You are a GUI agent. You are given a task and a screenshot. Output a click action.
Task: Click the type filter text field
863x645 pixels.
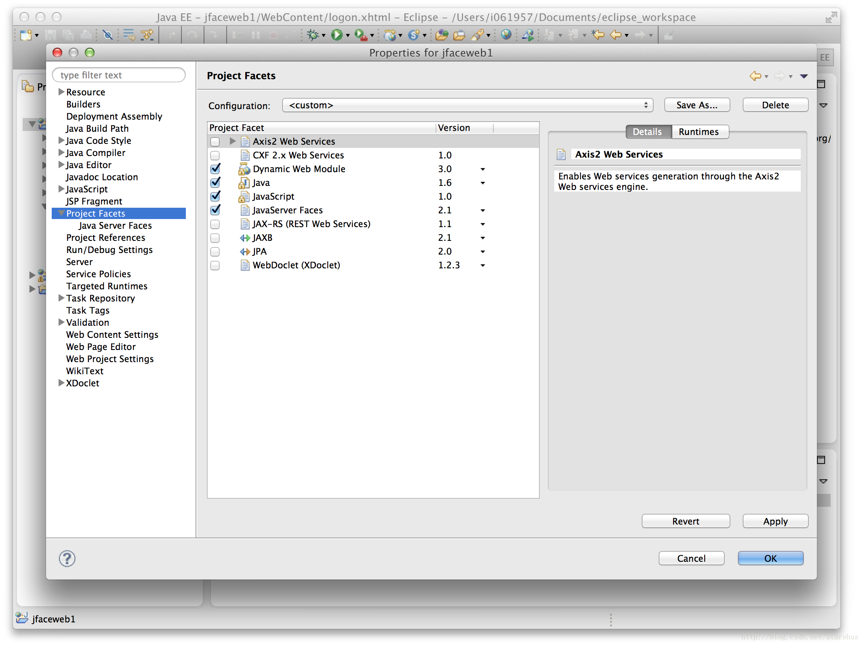point(119,75)
